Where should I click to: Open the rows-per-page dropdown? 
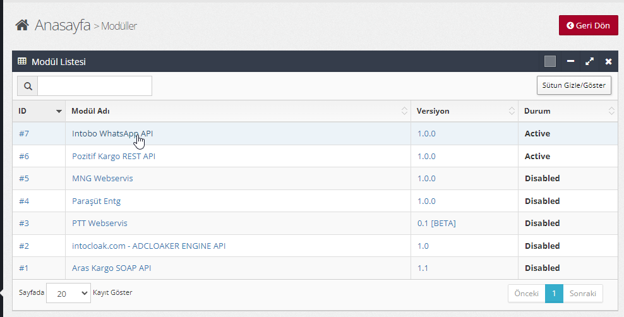click(x=68, y=294)
